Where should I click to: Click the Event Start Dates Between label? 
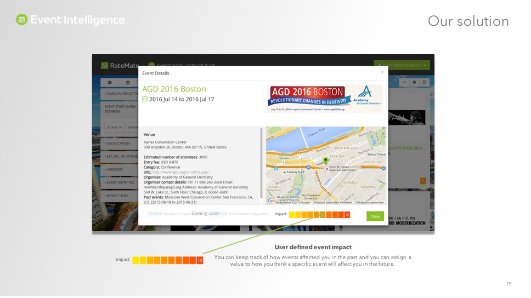pos(120,109)
